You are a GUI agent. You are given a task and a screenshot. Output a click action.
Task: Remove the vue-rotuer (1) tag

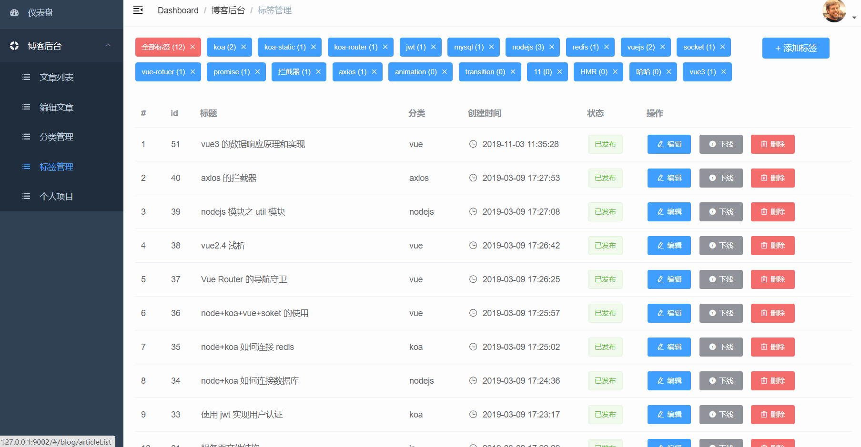193,72
